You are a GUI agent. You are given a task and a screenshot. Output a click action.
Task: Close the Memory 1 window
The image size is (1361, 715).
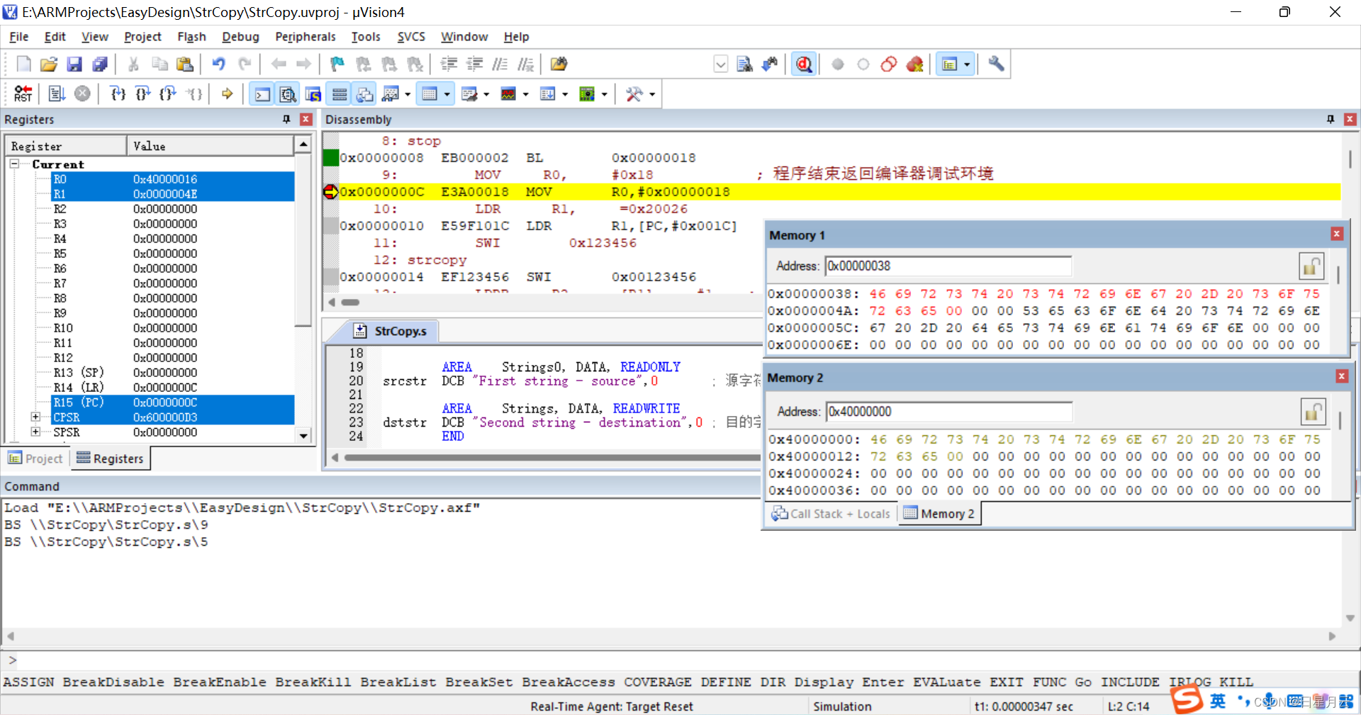(x=1337, y=234)
